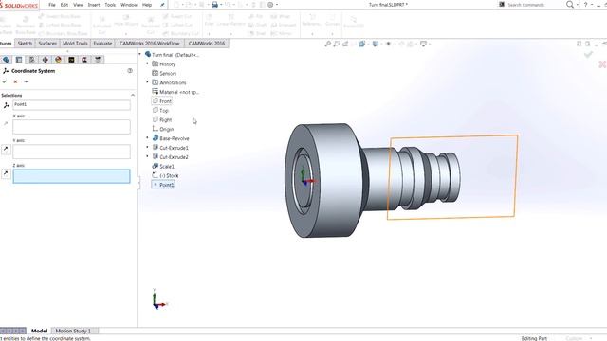Open the PropertyManager tab icon

coord(19,60)
